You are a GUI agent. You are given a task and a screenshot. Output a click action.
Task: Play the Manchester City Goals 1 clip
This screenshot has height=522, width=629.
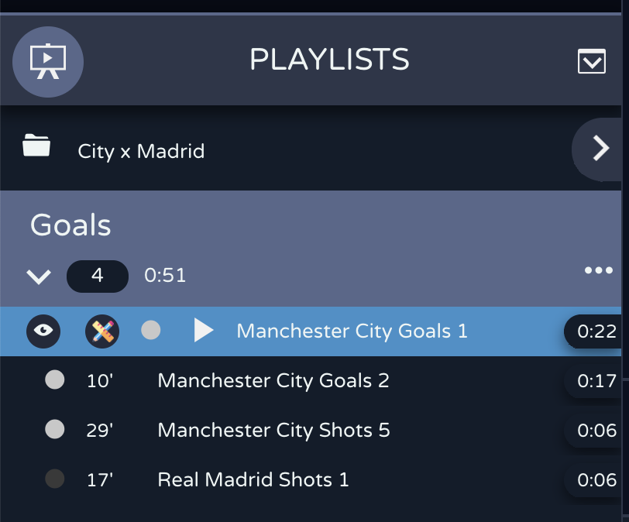204,331
